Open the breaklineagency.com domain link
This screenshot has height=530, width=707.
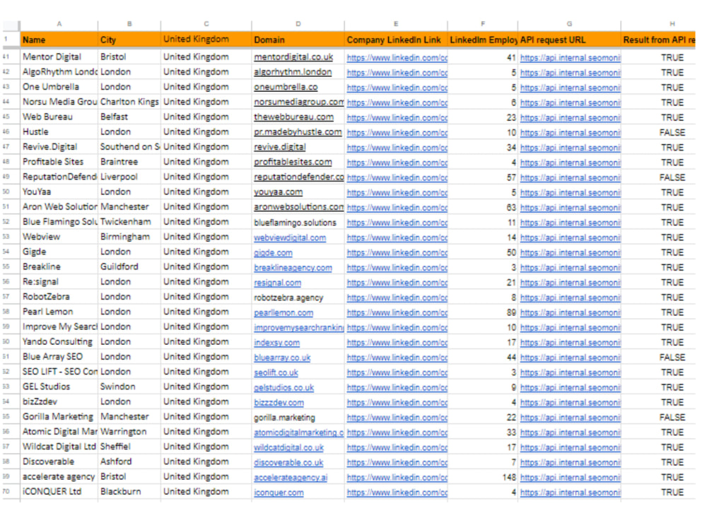(x=293, y=267)
